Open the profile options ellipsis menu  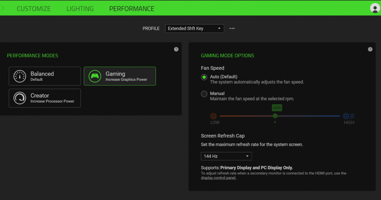(232, 29)
